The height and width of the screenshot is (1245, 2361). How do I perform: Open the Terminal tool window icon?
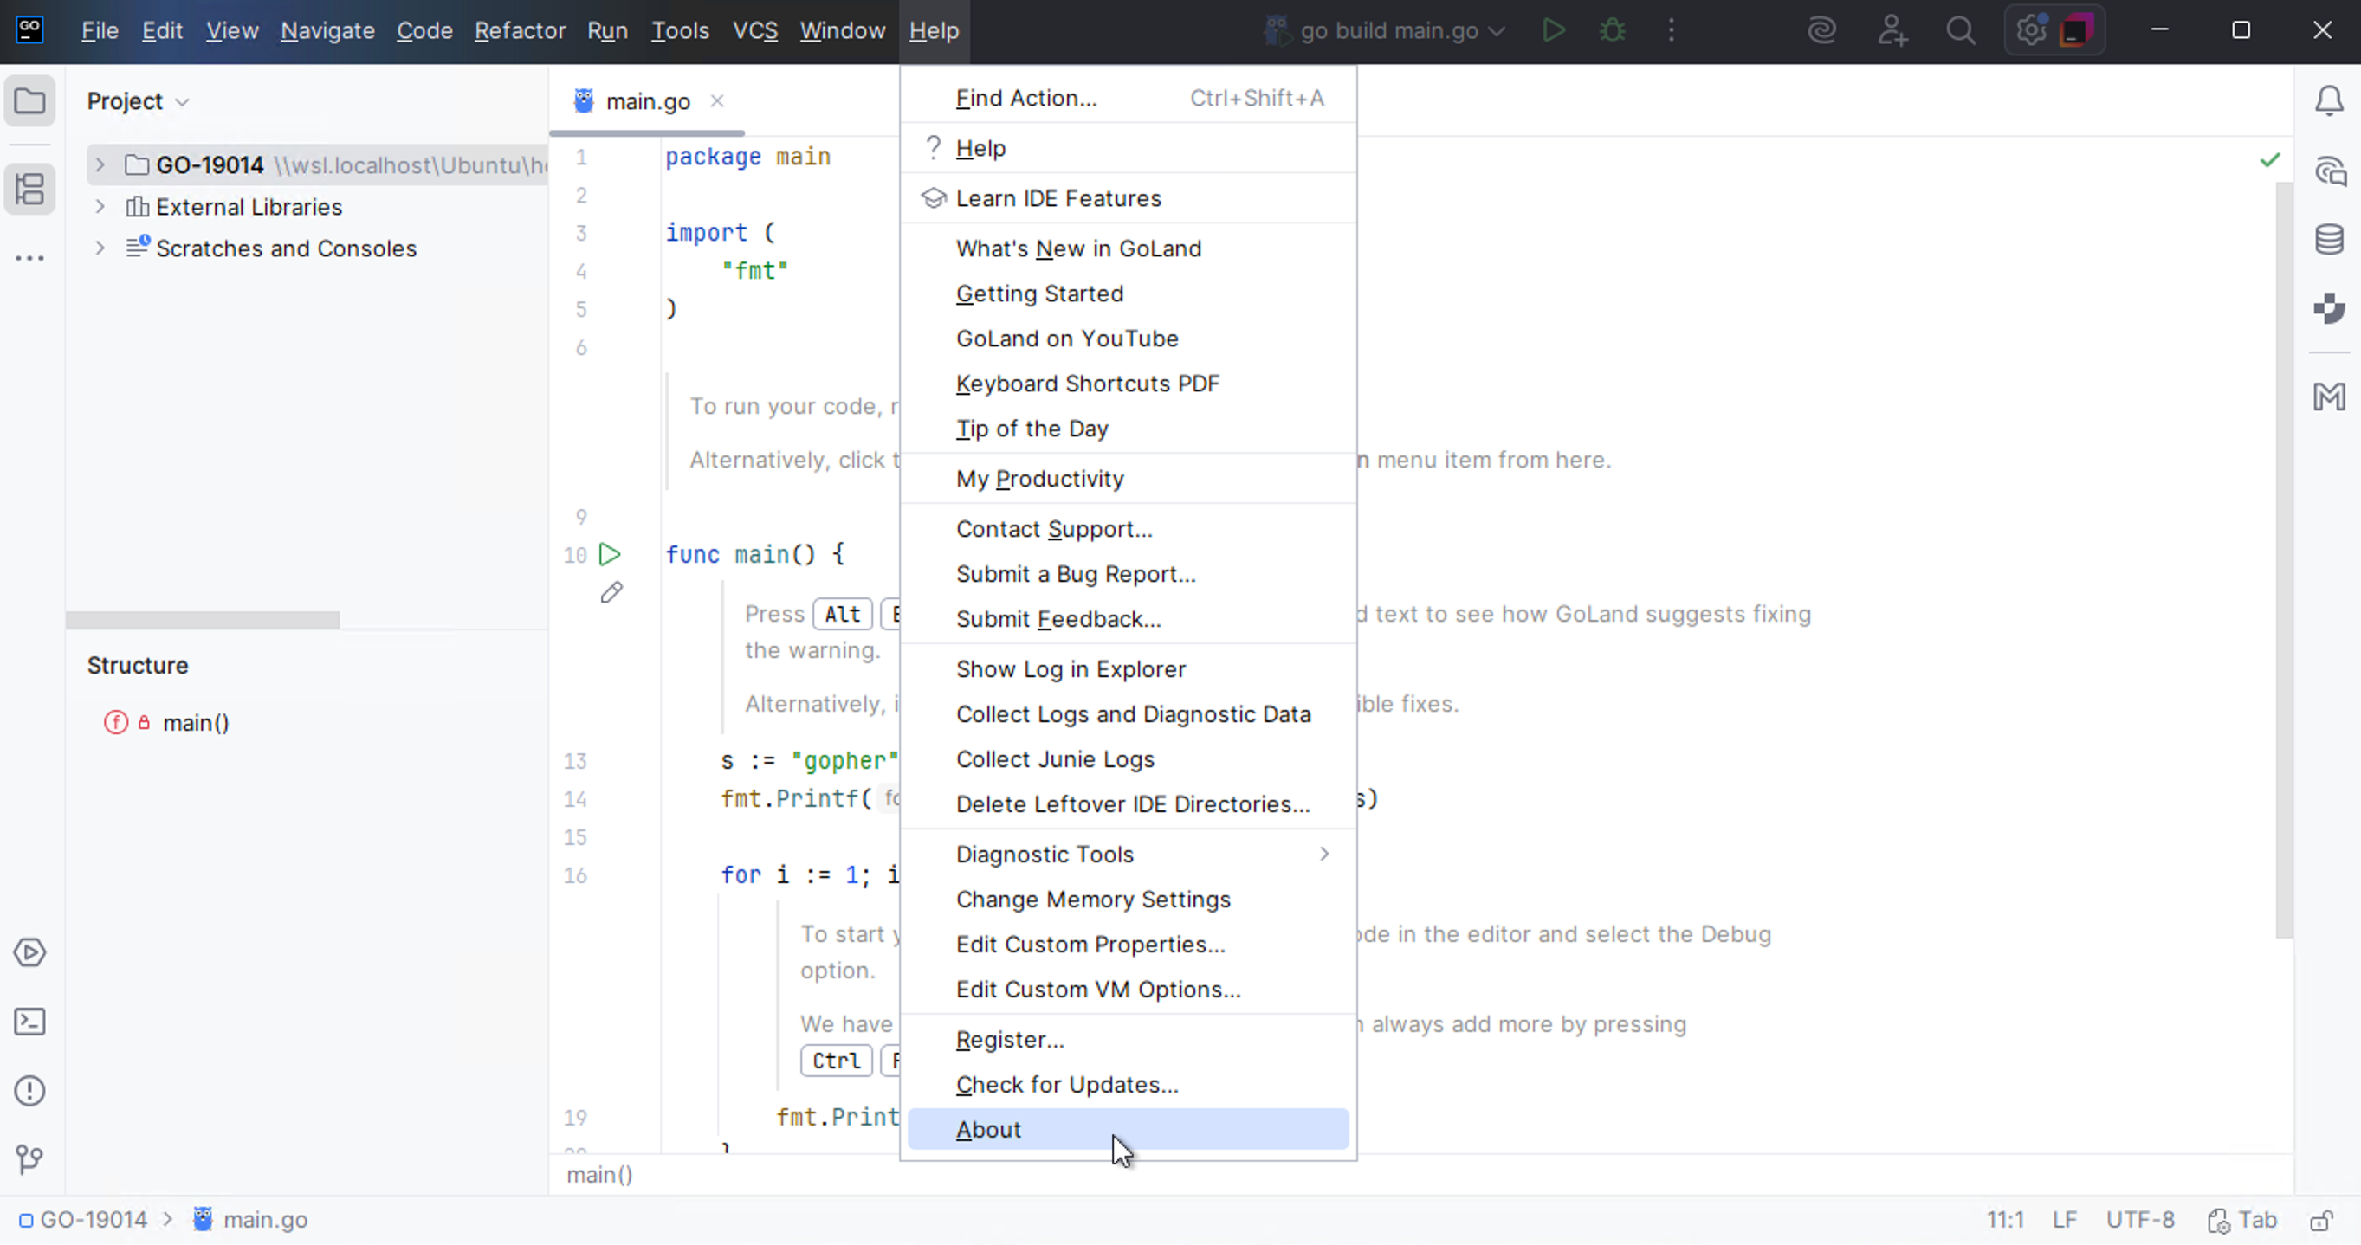[29, 1022]
